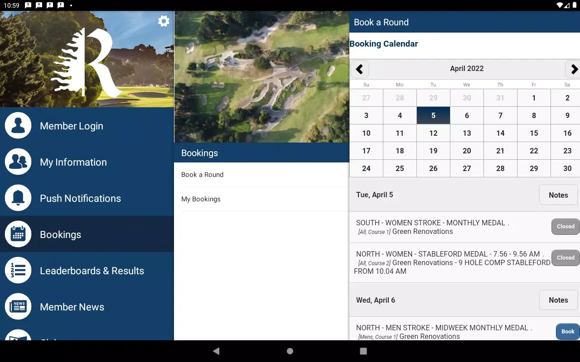
Task: Tap the Member News newspaper icon
Action: [x=18, y=307]
